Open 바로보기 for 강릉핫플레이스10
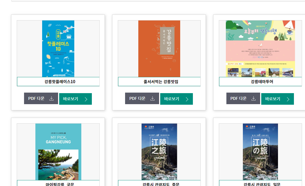This screenshot has height=186, width=305. (75, 99)
